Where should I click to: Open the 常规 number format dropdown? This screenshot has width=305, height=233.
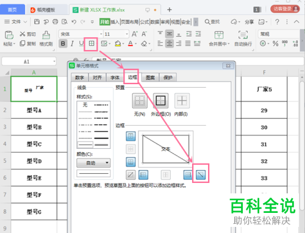tap(279, 34)
